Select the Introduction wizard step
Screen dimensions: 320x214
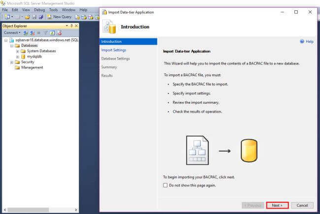click(128, 41)
